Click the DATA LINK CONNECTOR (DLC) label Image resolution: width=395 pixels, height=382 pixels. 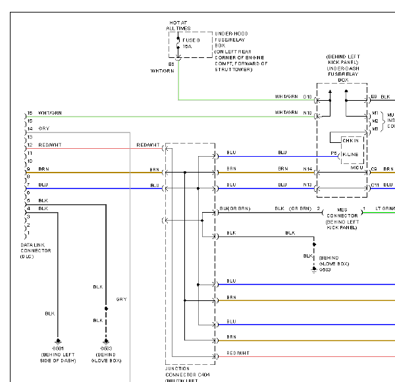click(36, 251)
